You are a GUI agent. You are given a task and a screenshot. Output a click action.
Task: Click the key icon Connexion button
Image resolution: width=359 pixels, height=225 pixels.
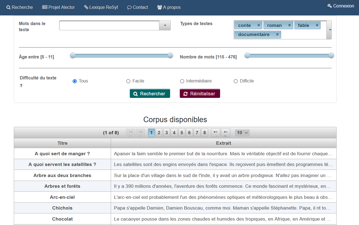click(x=340, y=6)
